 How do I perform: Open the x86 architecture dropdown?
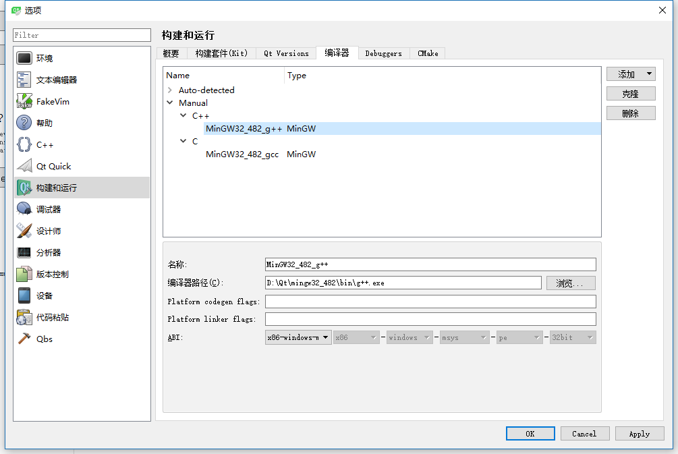(x=356, y=337)
